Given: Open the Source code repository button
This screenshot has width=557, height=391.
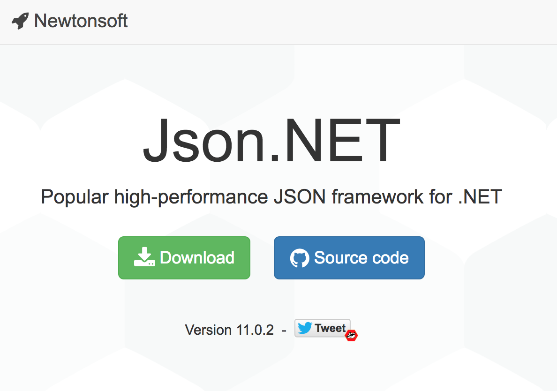Looking at the screenshot, I should pos(349,257).
